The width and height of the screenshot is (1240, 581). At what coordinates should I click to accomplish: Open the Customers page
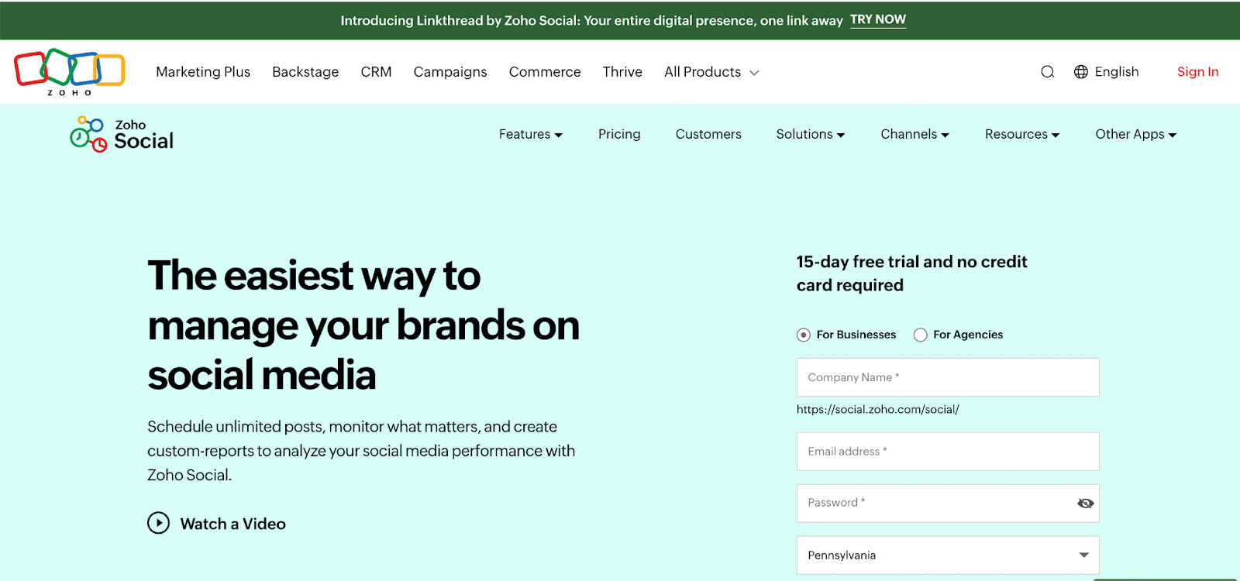tap(708, 134)
